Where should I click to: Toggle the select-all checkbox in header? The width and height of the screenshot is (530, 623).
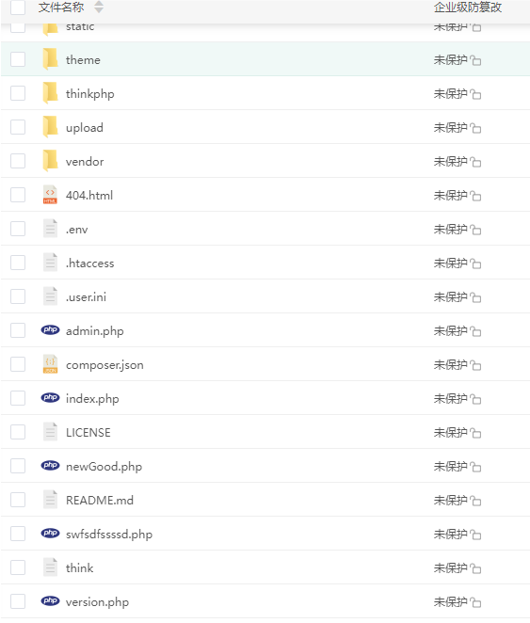18,8
